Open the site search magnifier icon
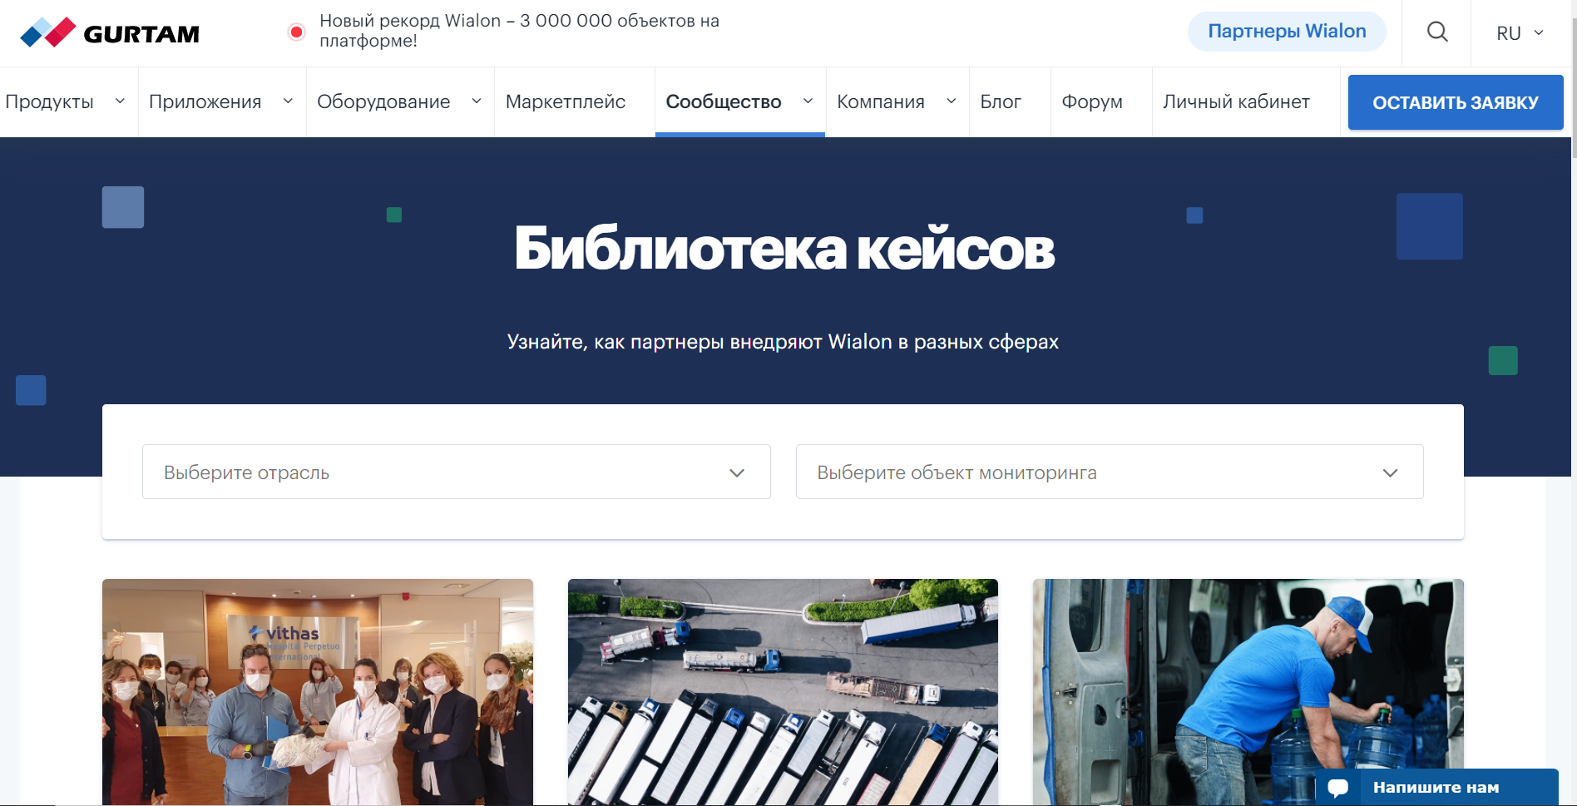 [1436, 32]
